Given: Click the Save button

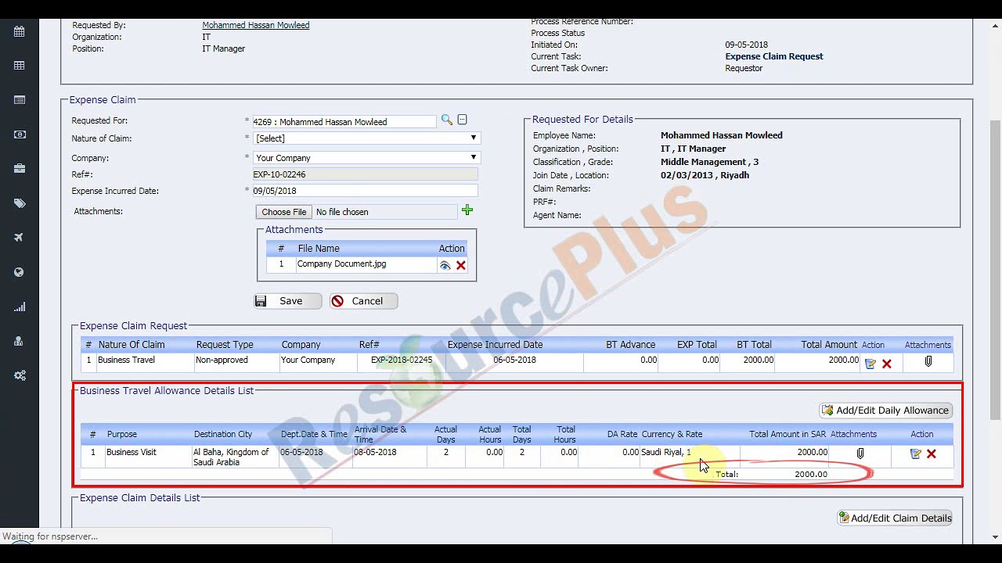Looking at the screenshot, I should [x=288, y=301].
